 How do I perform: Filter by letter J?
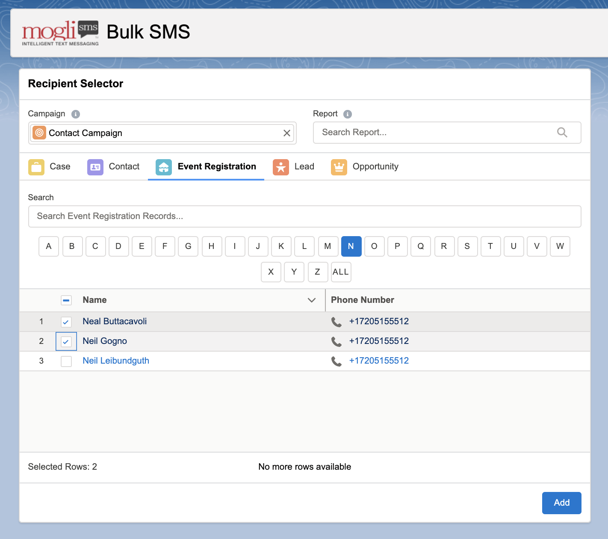click(258, 246)
